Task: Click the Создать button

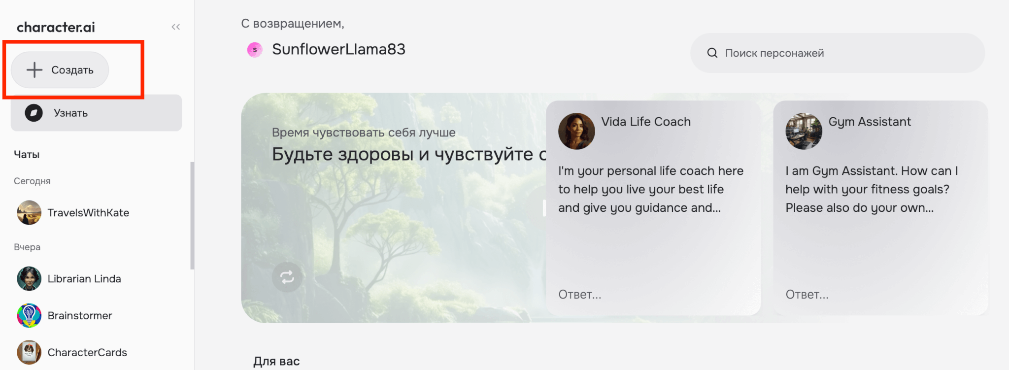Action: [60, 70]
